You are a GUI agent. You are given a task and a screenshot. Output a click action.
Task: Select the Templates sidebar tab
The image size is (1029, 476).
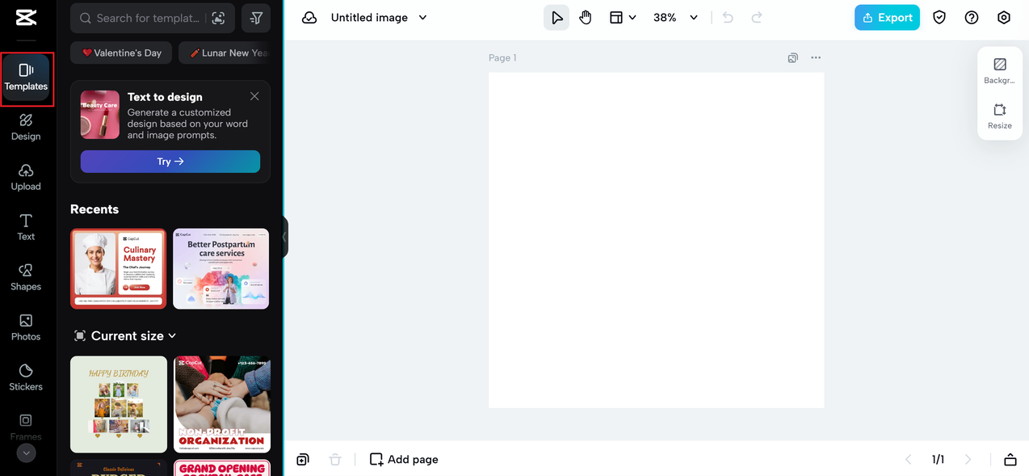(26, 78)
